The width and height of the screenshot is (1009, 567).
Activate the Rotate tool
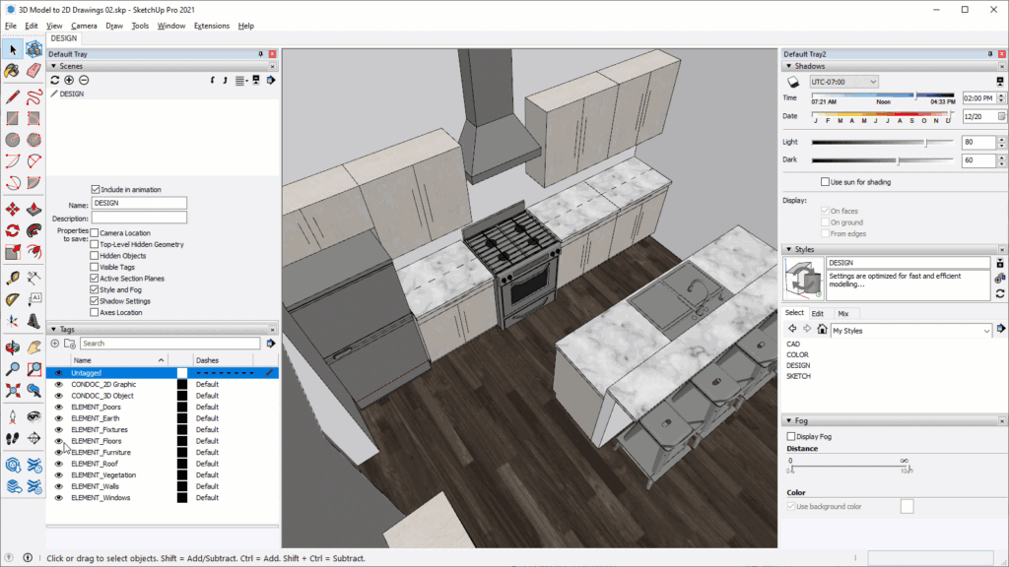click(13, 230)
